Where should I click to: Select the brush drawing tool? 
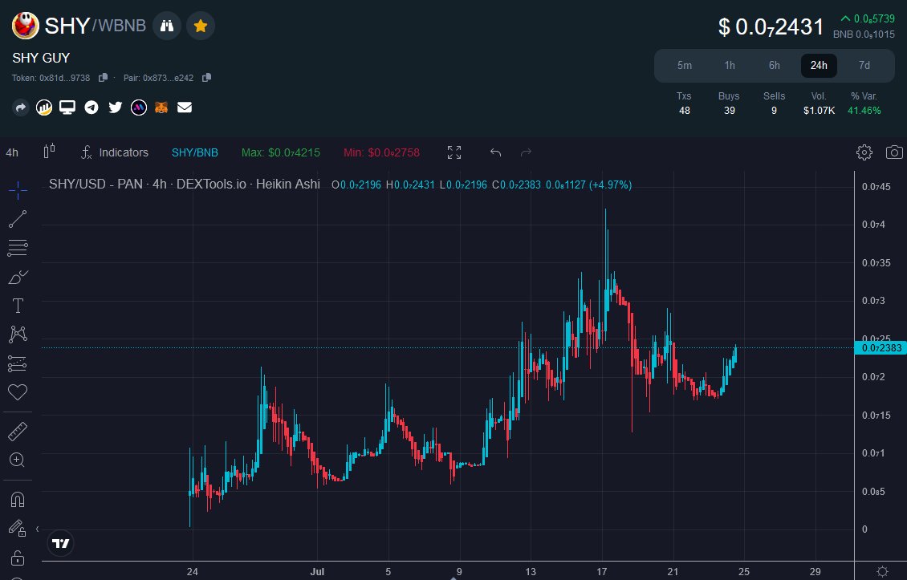pos(18,277)
